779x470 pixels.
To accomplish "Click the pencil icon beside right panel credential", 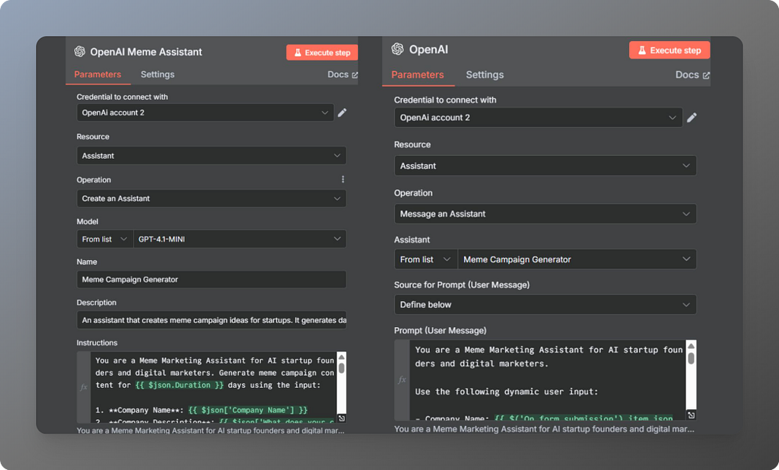I will pyautogui.click(x=692, y=118).
